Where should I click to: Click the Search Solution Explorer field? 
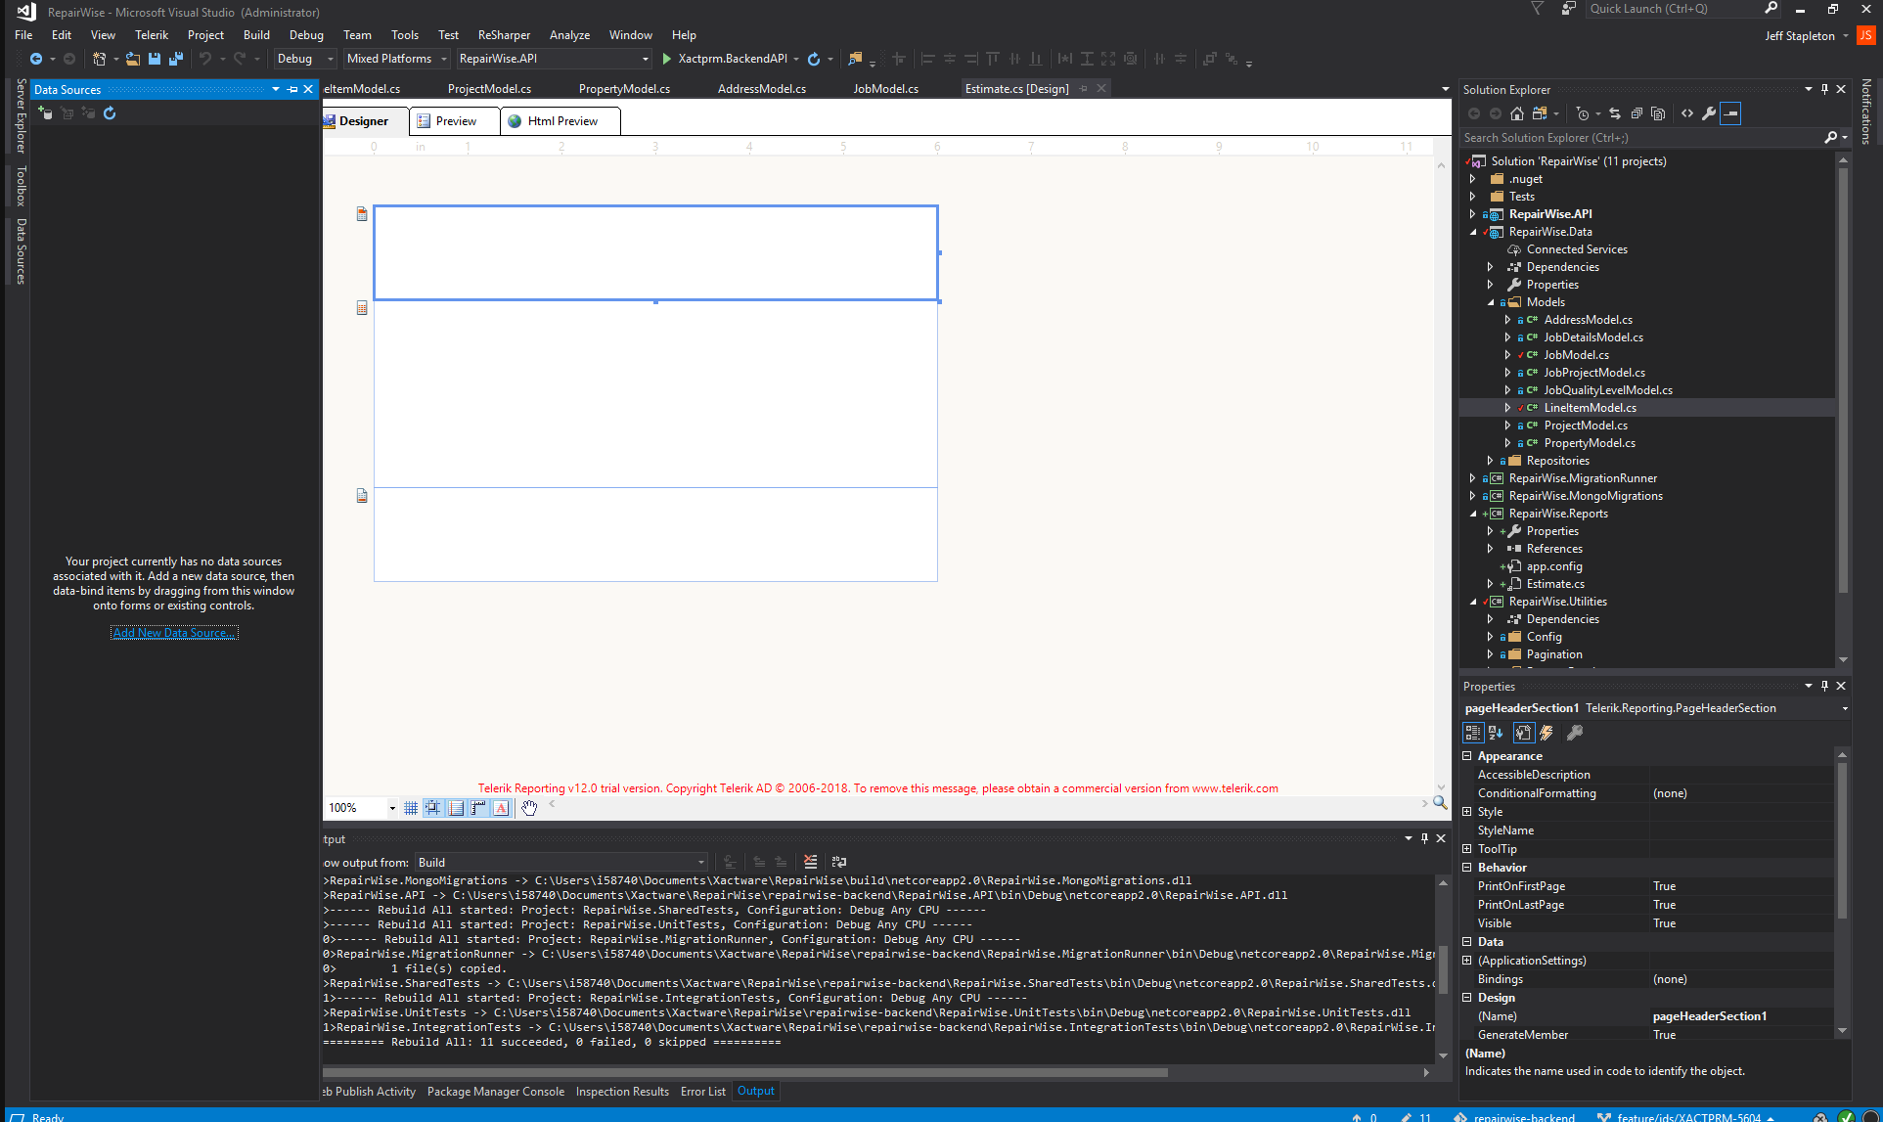1641,138
